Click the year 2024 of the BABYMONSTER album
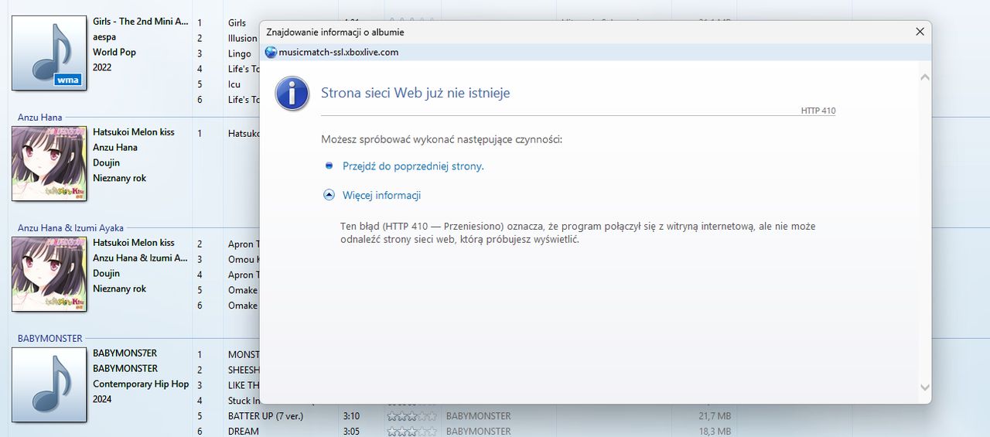990x437 pixels. pyautogui.click(x=102, y=399)
